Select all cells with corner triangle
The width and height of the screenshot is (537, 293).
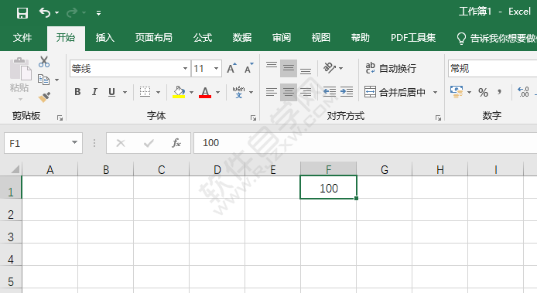[15, 169]
